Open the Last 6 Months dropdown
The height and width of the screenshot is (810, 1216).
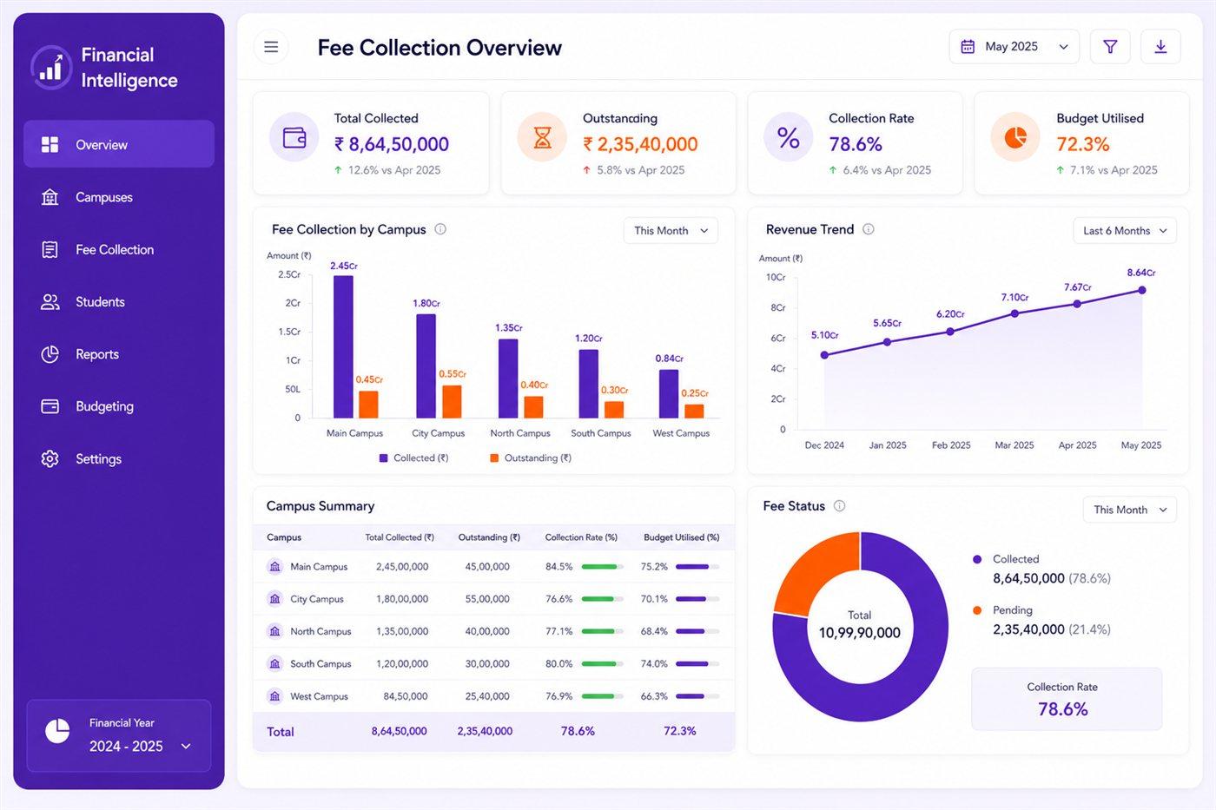click(x=1125, y=231)
